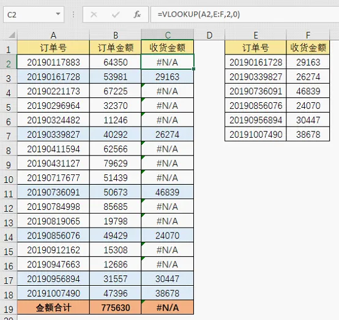Select cell E2 containing 20190161728
Viewport: 339px width, 320px height.
[256, 62]
